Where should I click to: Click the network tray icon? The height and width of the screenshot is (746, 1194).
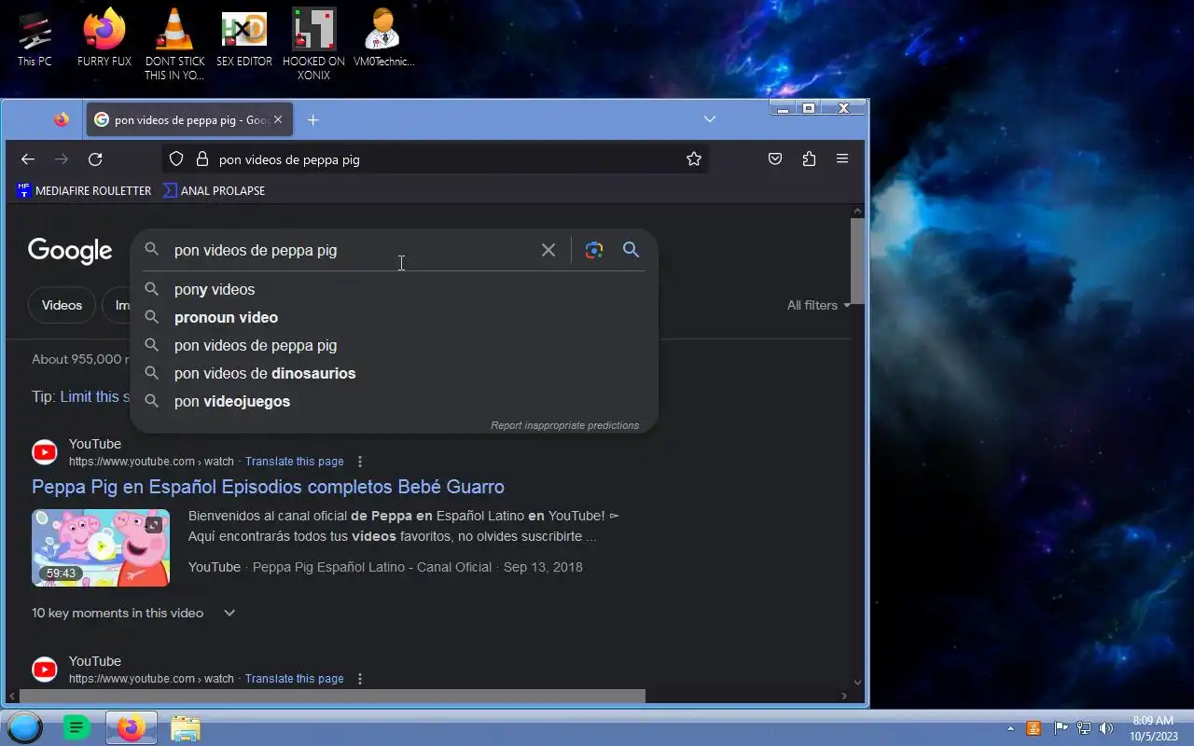[x=1084, y=728]
